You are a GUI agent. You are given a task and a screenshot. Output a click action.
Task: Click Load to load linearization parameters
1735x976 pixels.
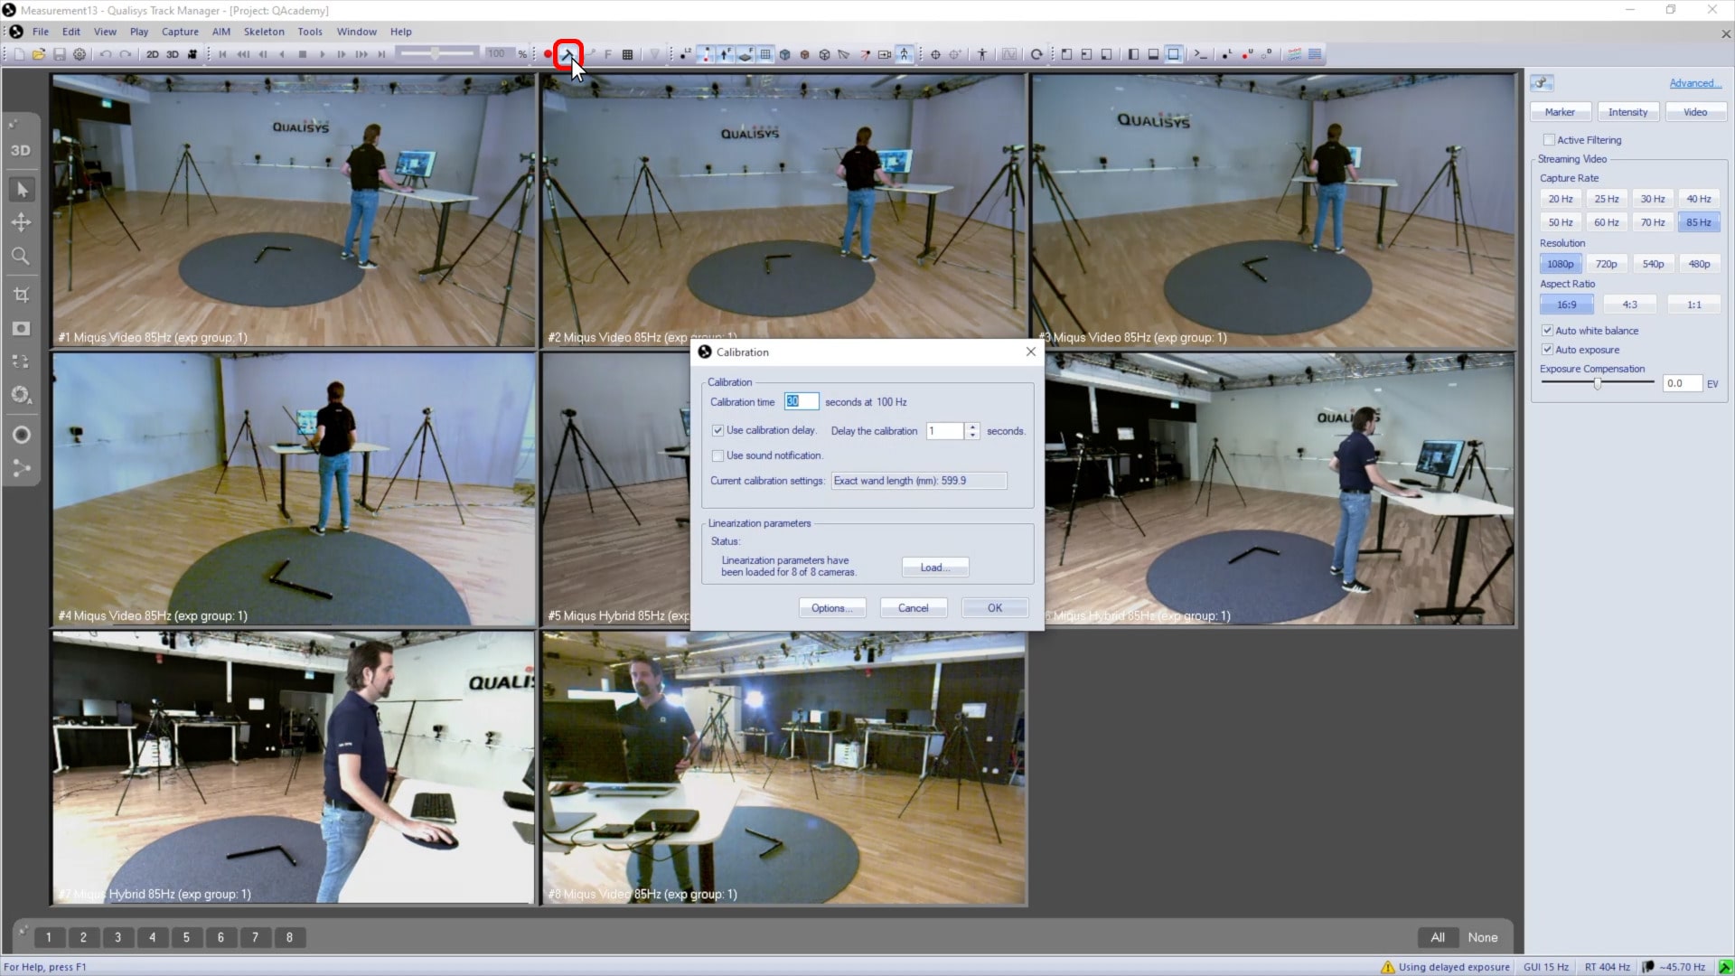click(934, 568)
